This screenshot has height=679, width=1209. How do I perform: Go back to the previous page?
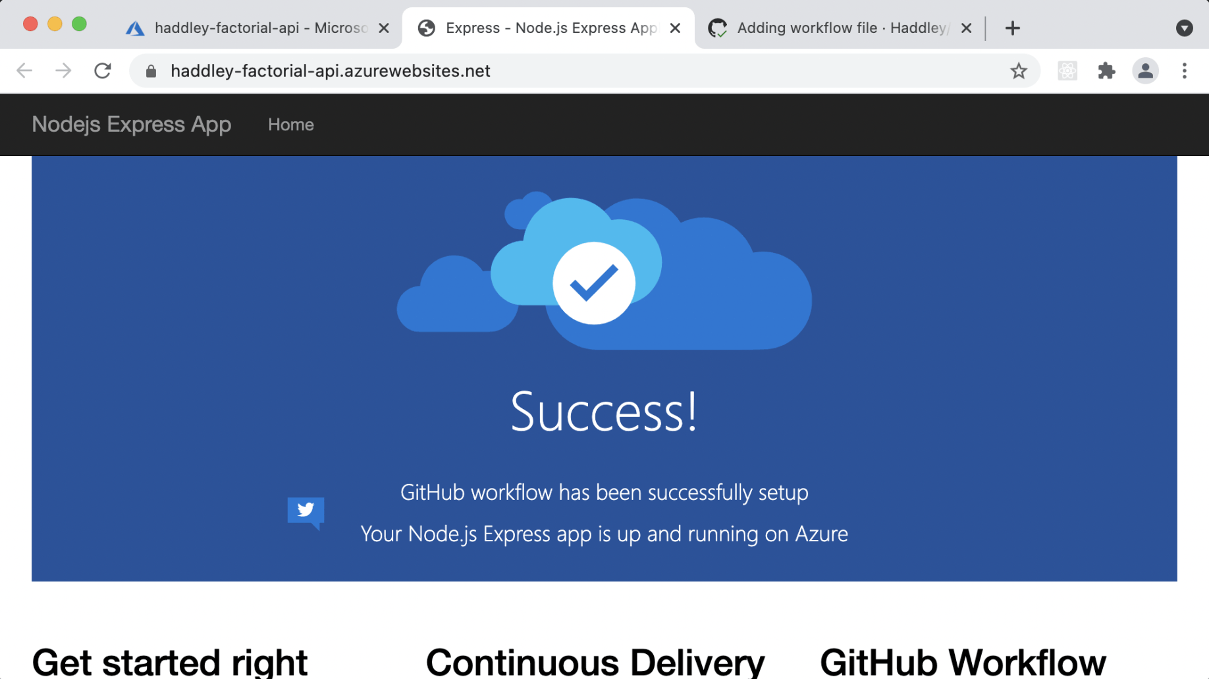[24, 71]
